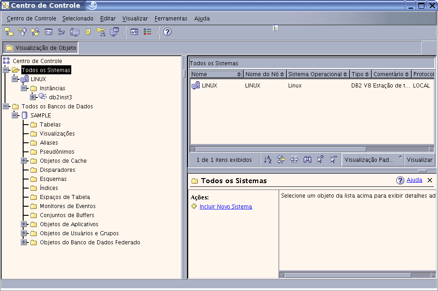Open the Centro de Controle menu
Image resolution: width=438 pixels, height=291 pixels.
tap(31, 19)
